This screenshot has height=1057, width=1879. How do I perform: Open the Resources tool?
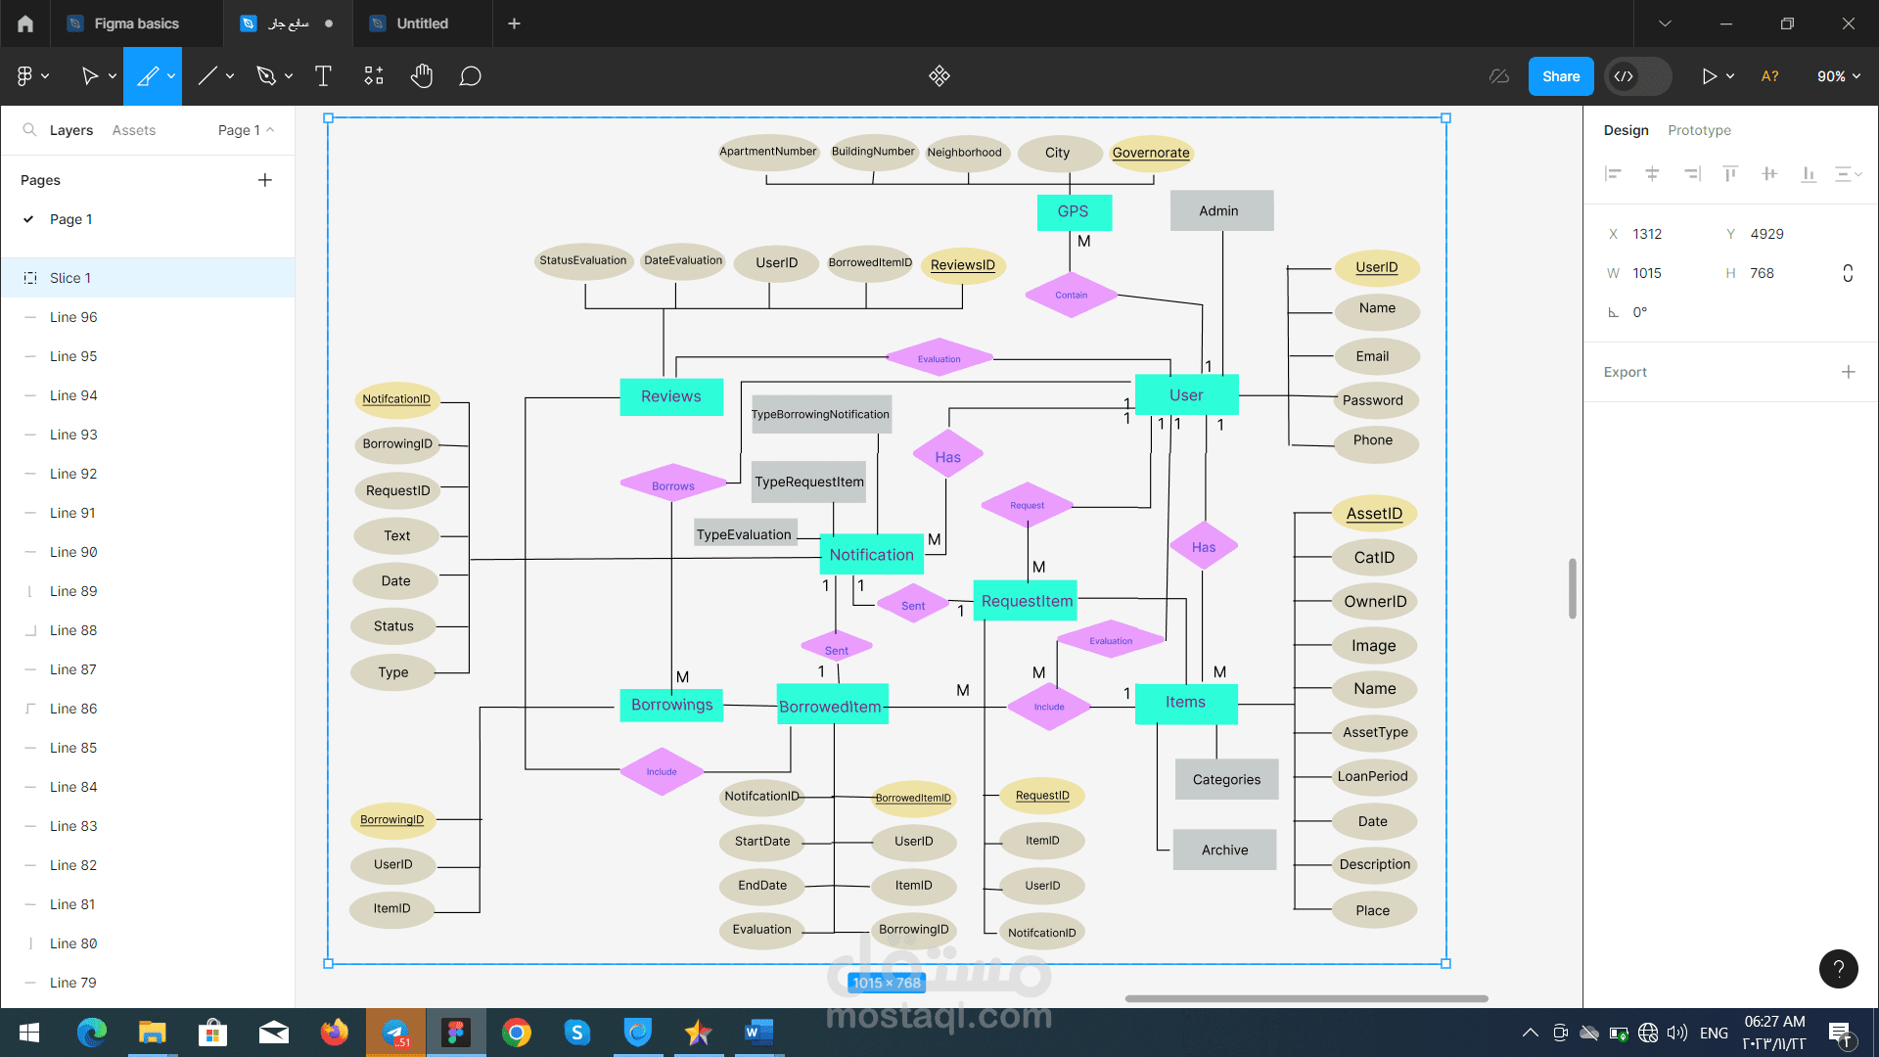(x=374, y=76)
